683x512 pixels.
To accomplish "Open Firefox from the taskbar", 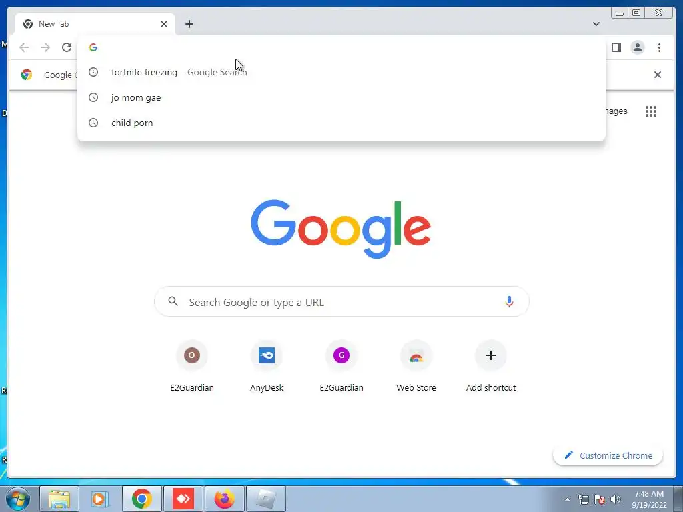I will pos(225,499).
